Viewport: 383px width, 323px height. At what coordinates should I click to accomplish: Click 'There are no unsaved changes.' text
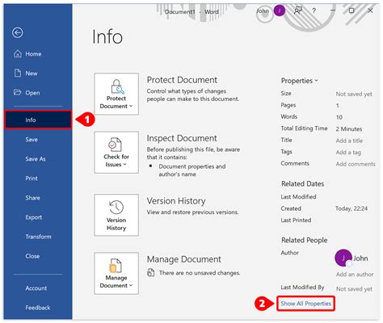click(200, 273)
